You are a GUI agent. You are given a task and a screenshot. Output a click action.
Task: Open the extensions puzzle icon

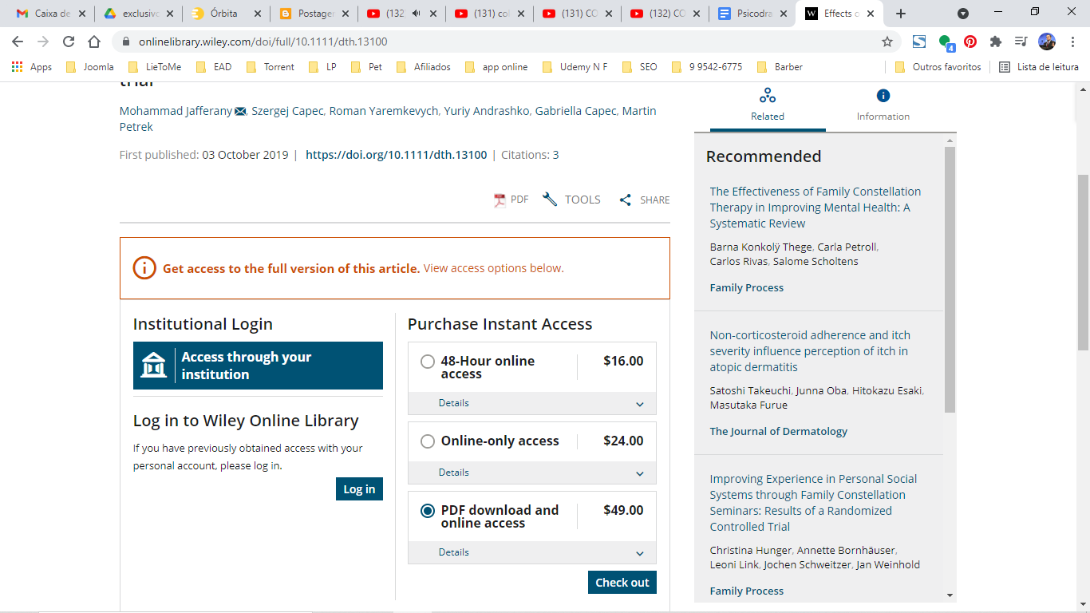(x=996, y=42)
